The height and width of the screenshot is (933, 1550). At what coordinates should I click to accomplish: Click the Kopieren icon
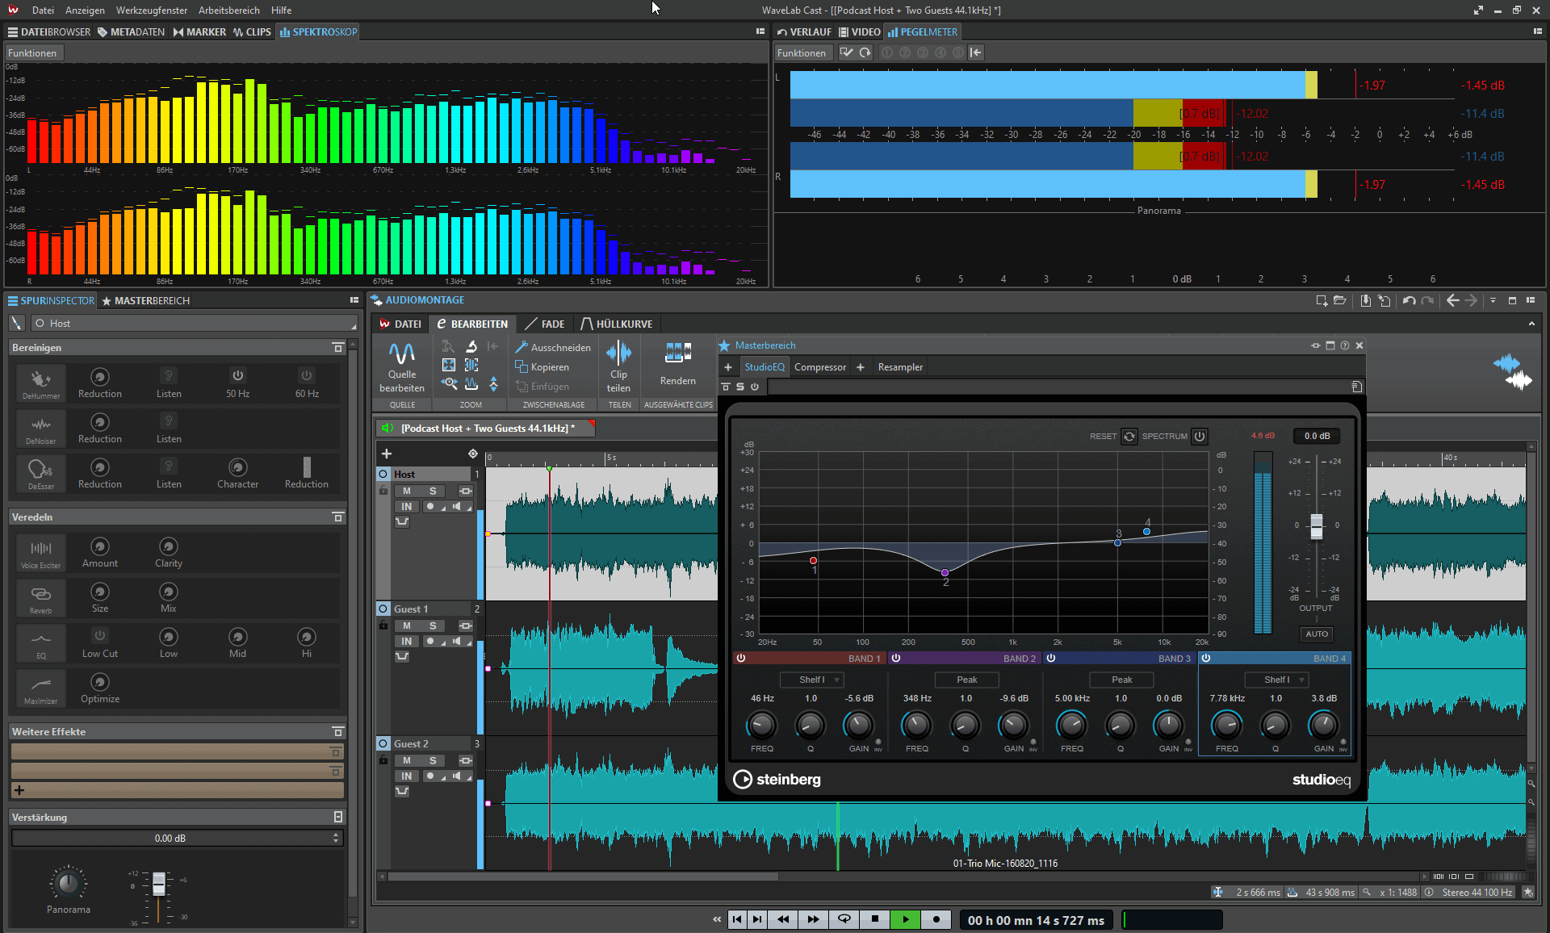(543, 366)
